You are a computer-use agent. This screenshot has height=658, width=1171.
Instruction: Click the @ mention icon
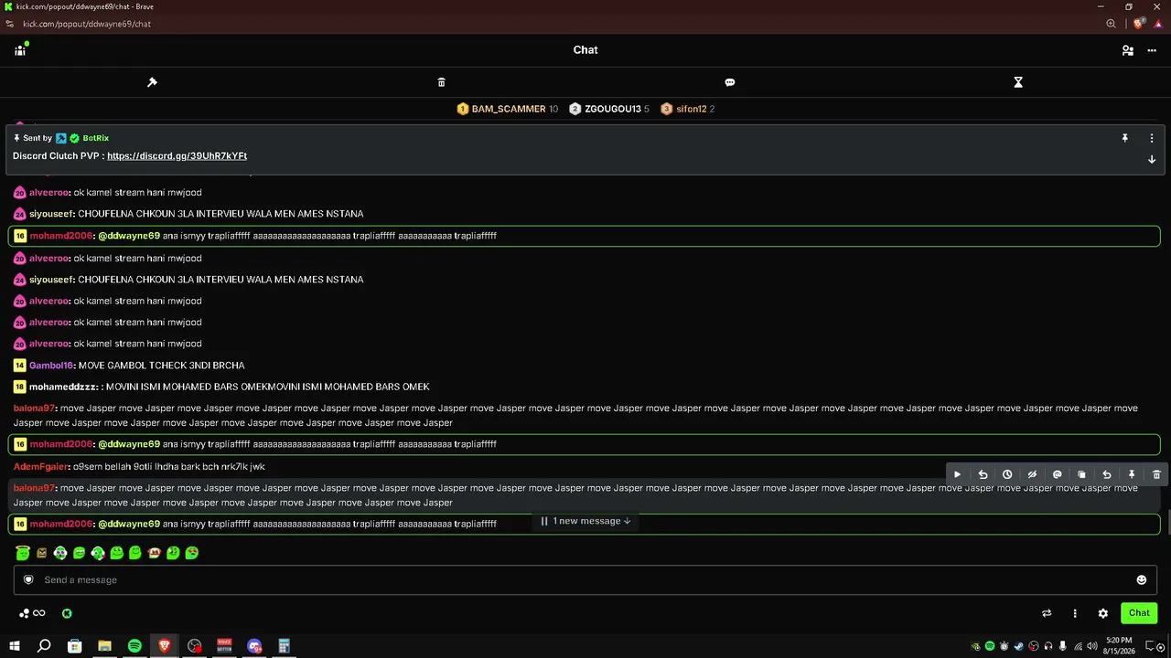click(x=1057, y=474)
